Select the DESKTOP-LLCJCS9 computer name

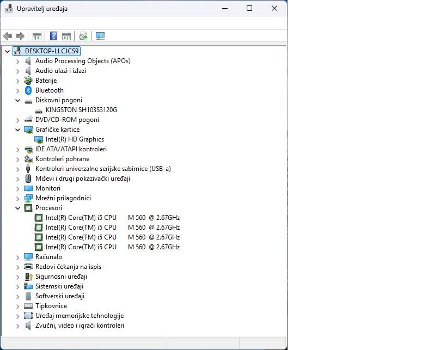tap(52, 51)
